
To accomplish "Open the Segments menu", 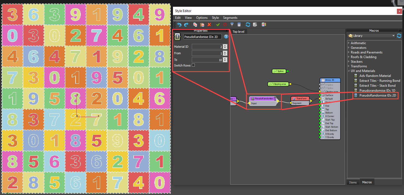I will (x=230, y=17).
